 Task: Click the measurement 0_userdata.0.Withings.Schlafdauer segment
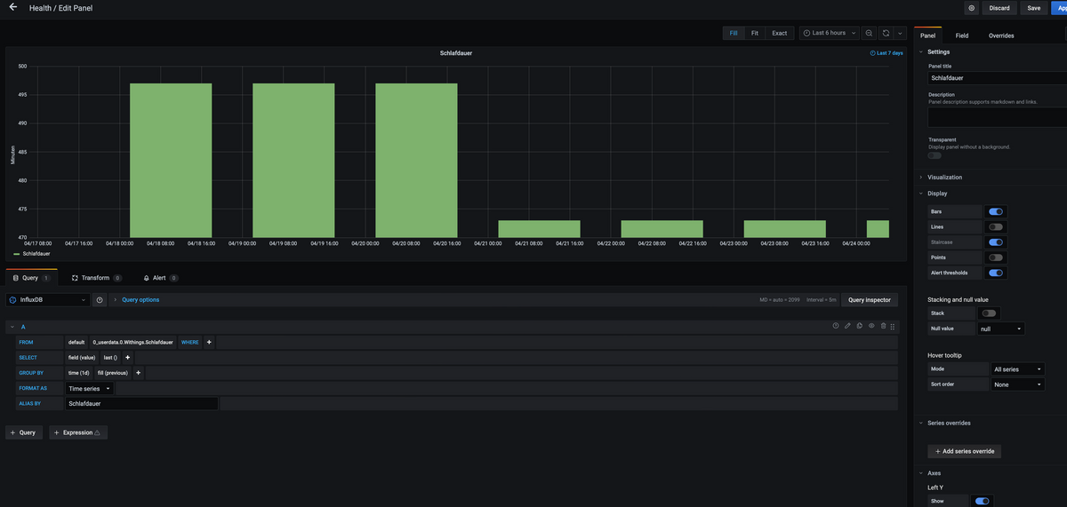coord(132,342)
